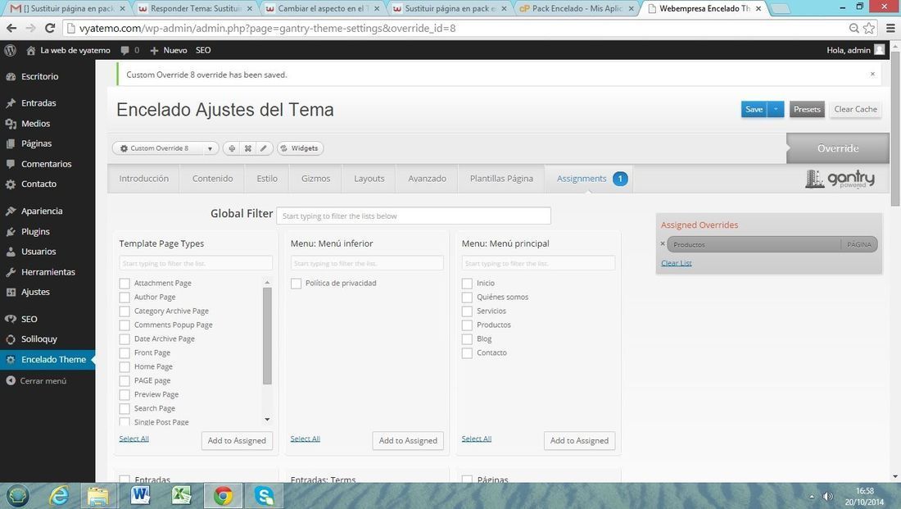Click the Template Page Types scrollbar thumb
The width and height of the screenshot is (901, 509).
pos(267,336)
